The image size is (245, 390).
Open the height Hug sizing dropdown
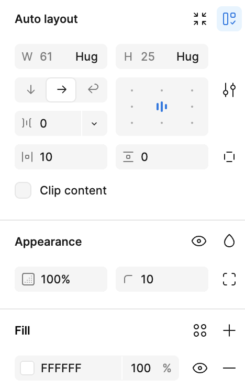pos(188,56)
